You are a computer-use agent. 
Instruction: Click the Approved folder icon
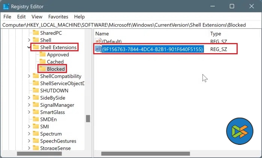point(42,54)
